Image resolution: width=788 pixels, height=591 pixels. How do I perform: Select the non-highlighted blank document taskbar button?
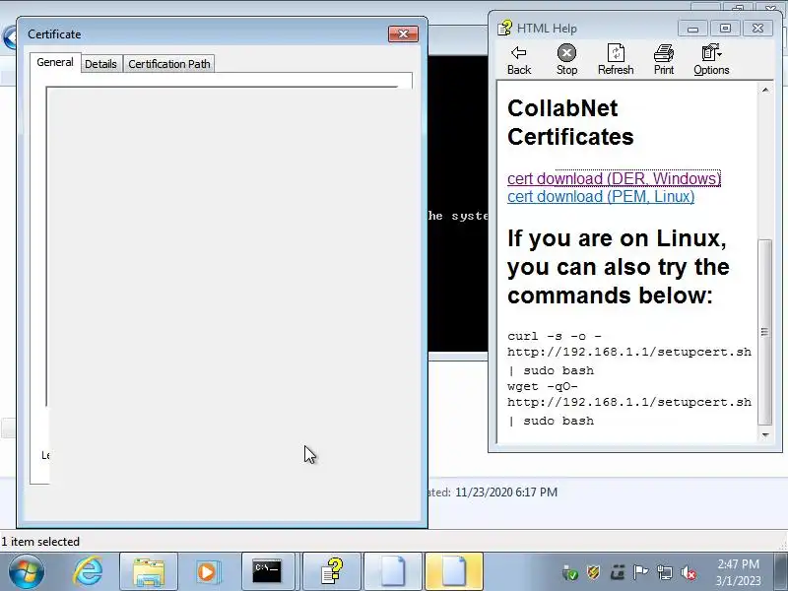(x=393, y=572)
